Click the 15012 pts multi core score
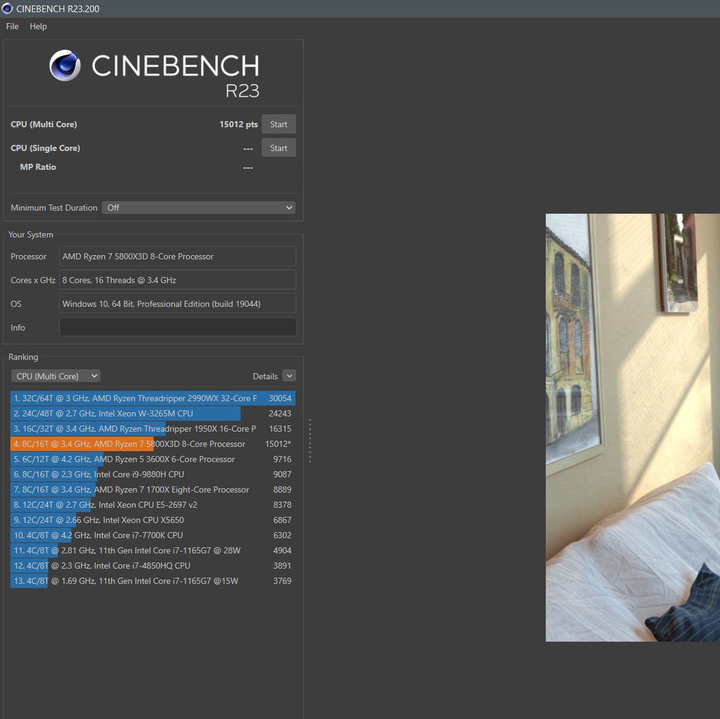The width and height of the screenshot is (720, 719). [238, 124]
